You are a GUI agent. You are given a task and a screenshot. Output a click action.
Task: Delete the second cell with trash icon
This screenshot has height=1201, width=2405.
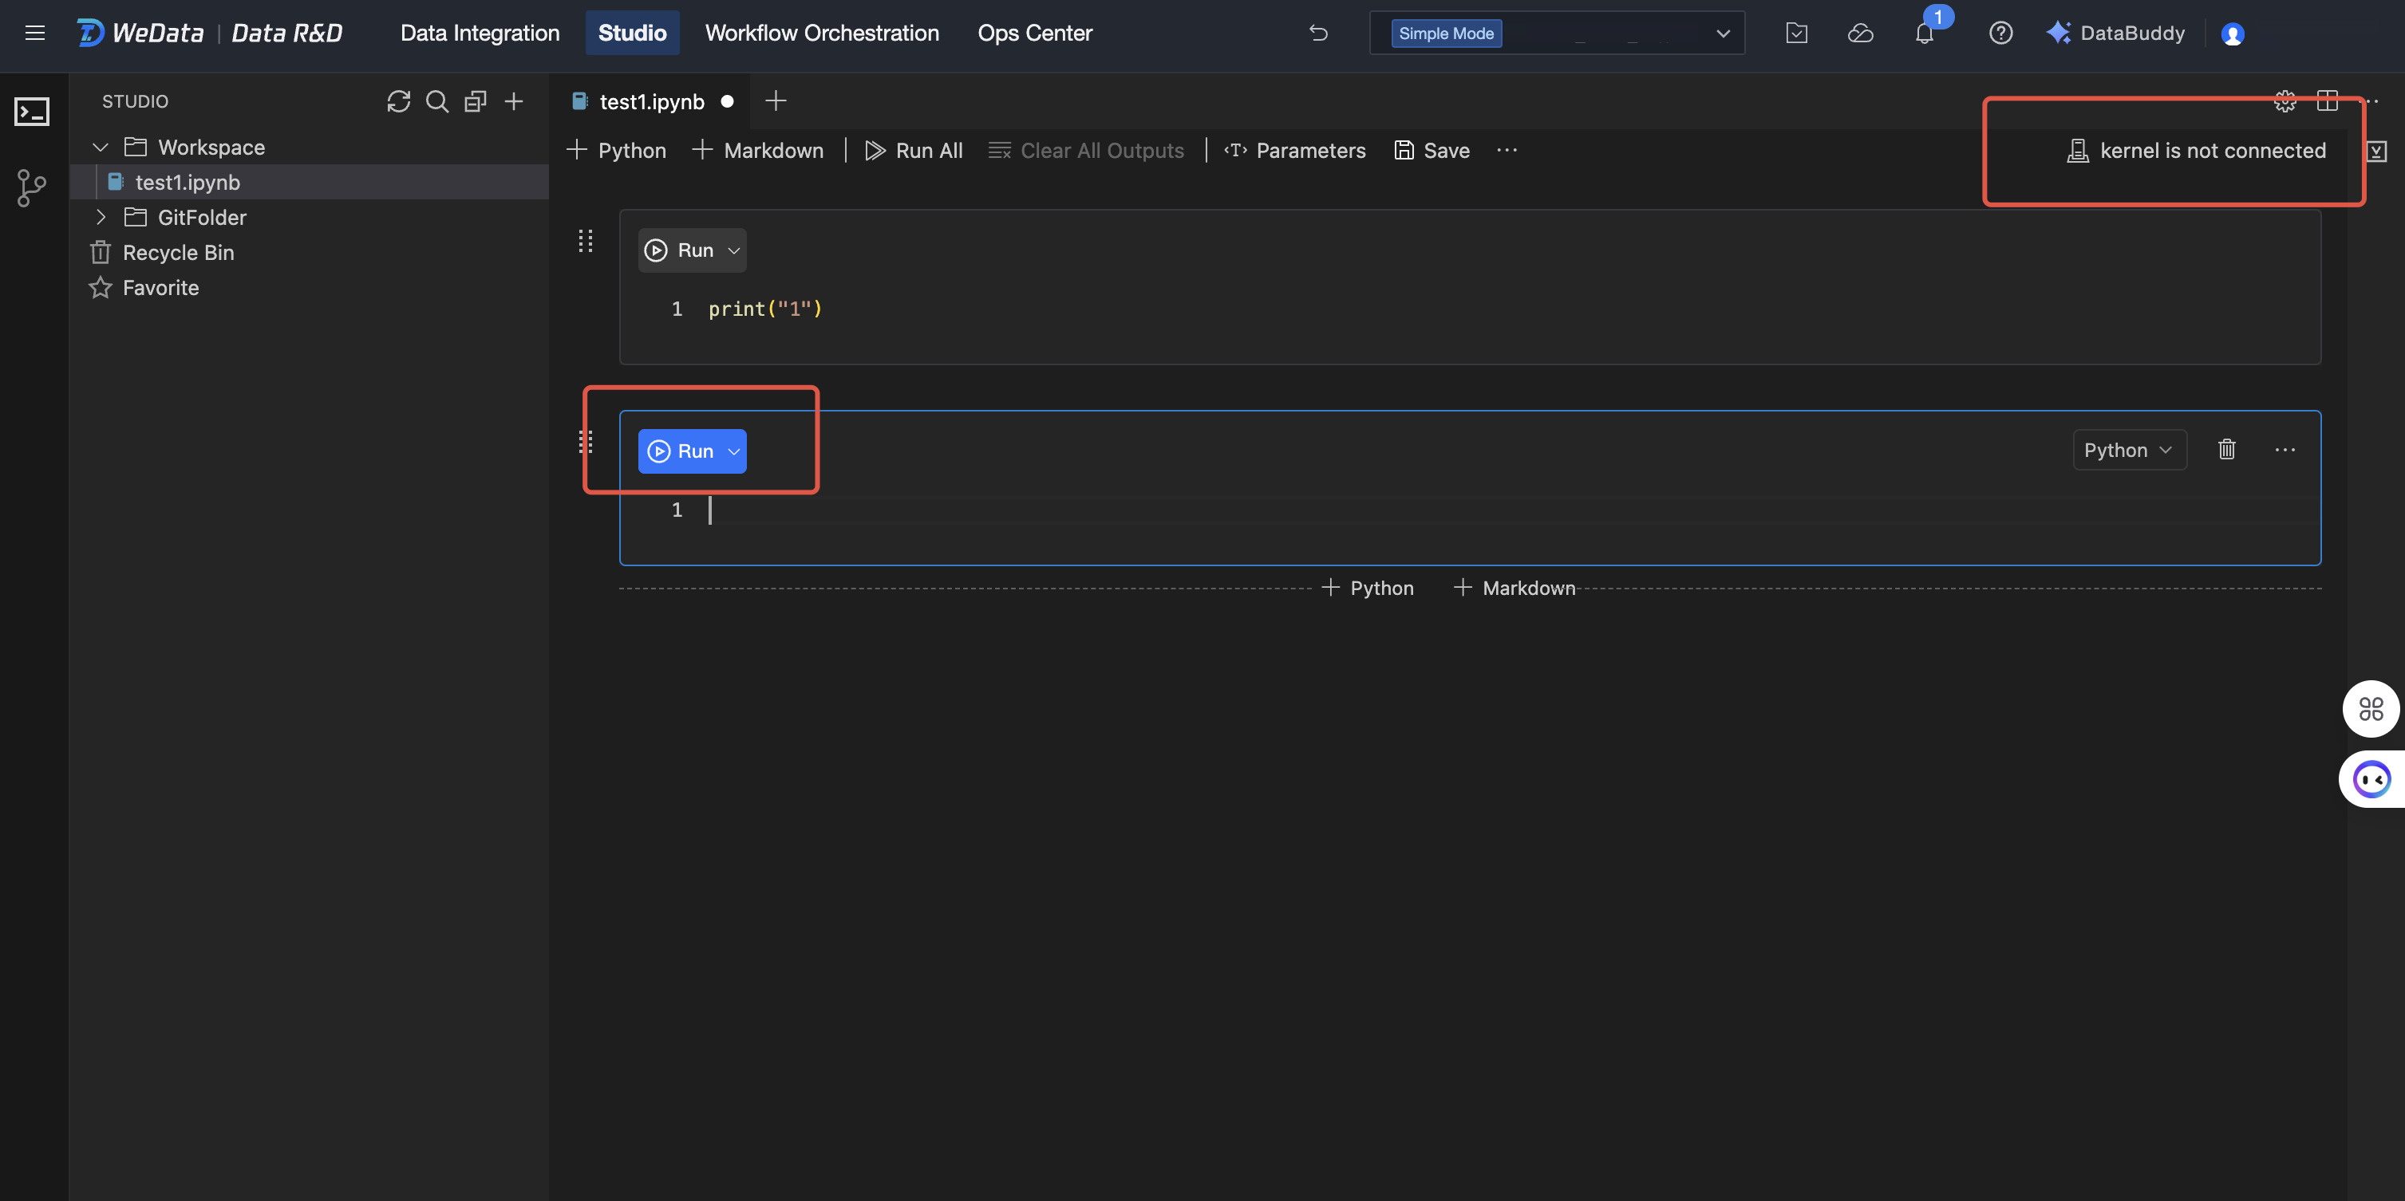point(2227,450)
